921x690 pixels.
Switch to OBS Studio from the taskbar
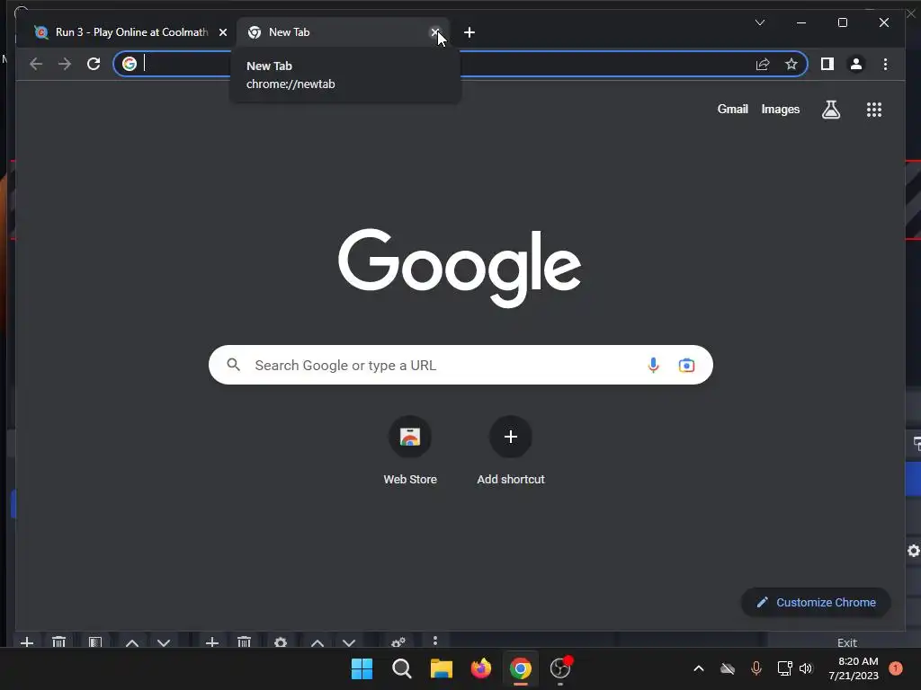pos(560,668)
